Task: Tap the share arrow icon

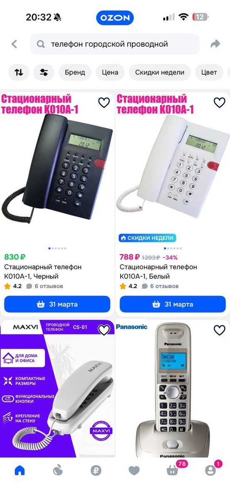Action: [x=215, y=44]
